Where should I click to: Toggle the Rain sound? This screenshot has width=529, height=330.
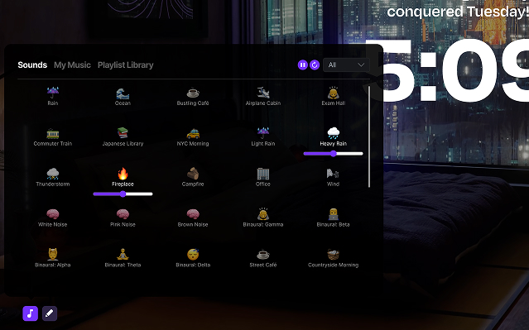pos(53,96)
